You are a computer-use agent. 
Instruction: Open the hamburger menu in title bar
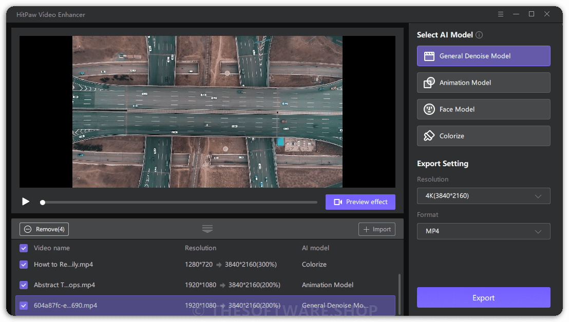coord(500,14)
